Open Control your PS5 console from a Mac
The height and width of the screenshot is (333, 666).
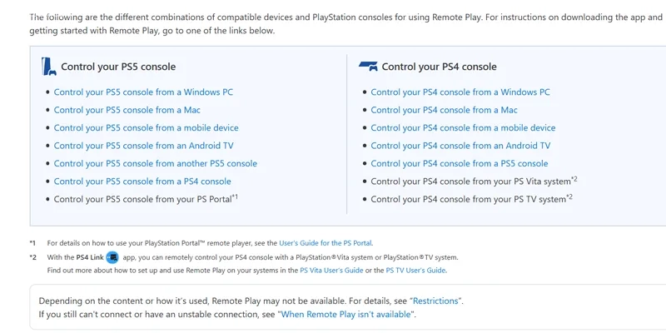pyautogui.click(x=127, y=110)
